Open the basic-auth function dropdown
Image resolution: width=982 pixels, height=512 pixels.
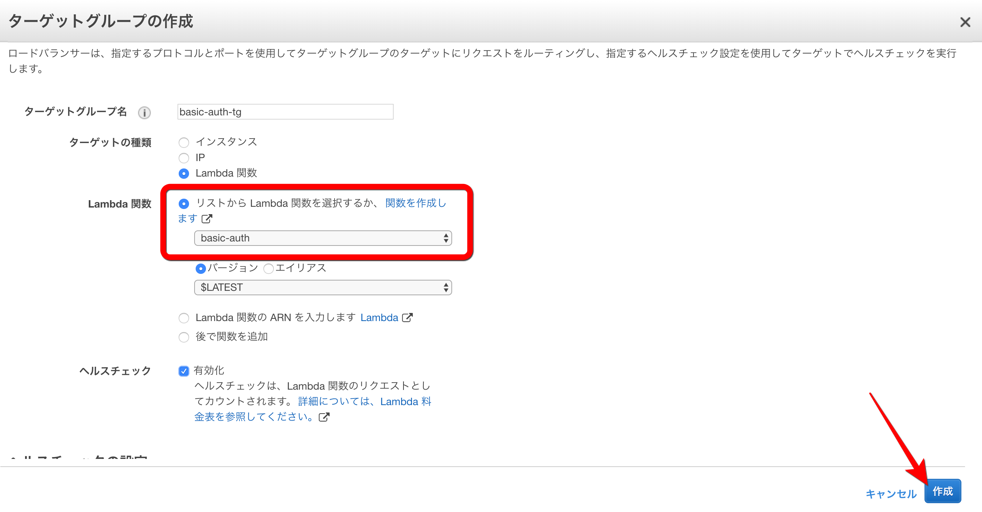[322, 238]
